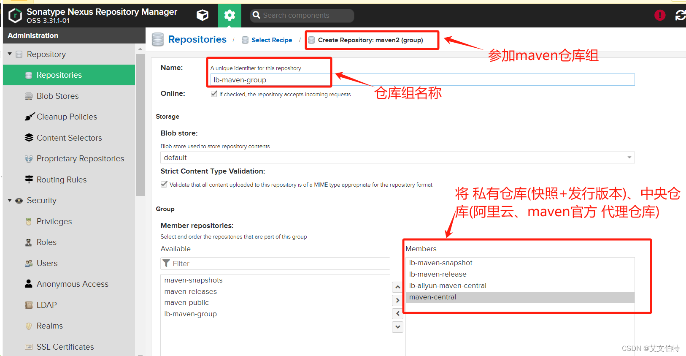Move selected member up with up-arrow button
The width and height of the screenshot is (686, 356).
(397, 287)
